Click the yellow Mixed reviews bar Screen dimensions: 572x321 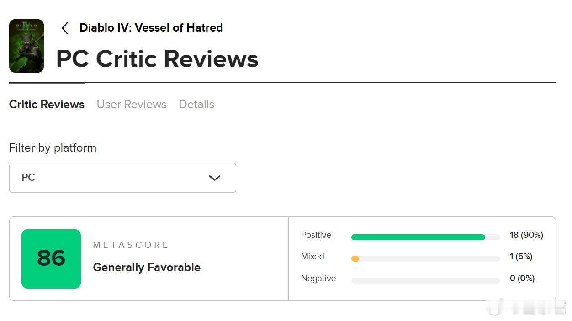tap(355, 258)
